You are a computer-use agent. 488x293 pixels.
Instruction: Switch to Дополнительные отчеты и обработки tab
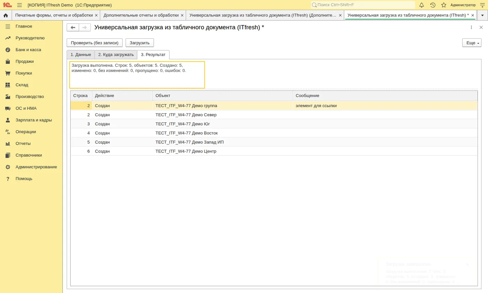click(141, 15)
